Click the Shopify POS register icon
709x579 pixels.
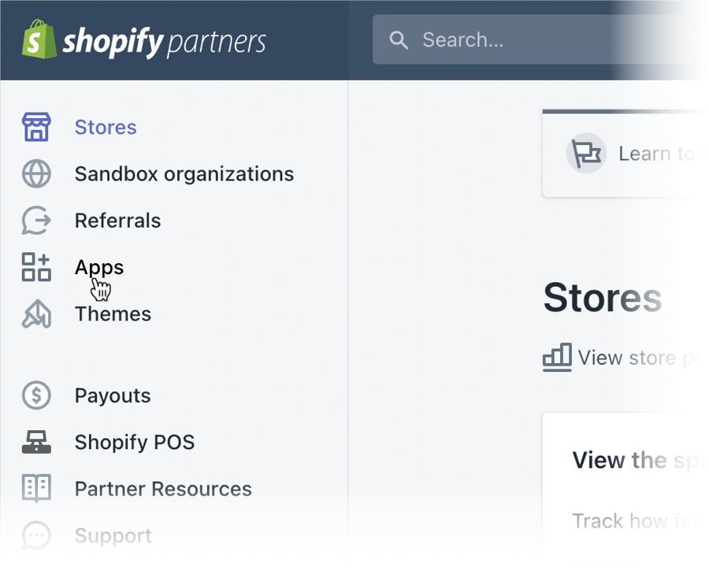[36, 443]
